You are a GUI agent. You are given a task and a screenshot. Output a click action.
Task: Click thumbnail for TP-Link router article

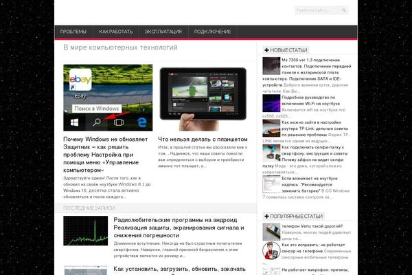tap(271, 128)
